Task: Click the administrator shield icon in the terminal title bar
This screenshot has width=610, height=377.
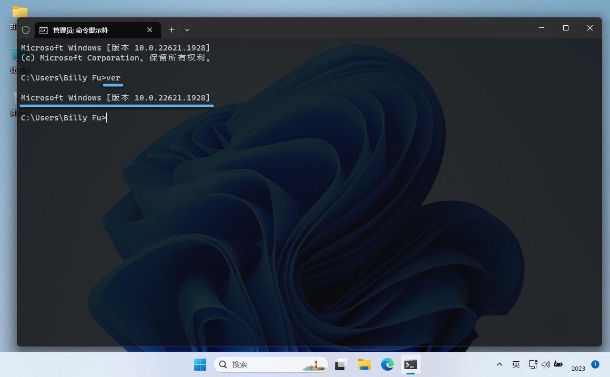Action: tap(26, 30)
